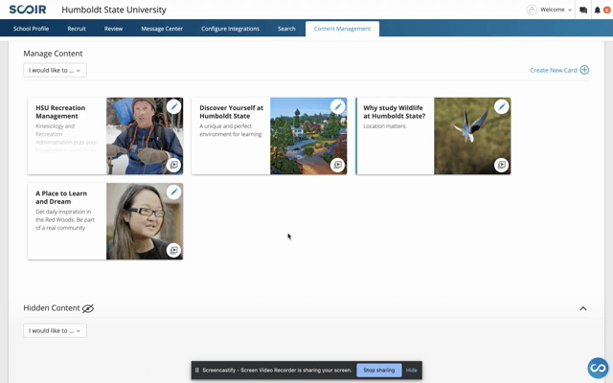The width and height of the screenshot is (613, 383).
Task: Click the video icon on HSU Recreation Management card
Action: (x=173, y=165)
